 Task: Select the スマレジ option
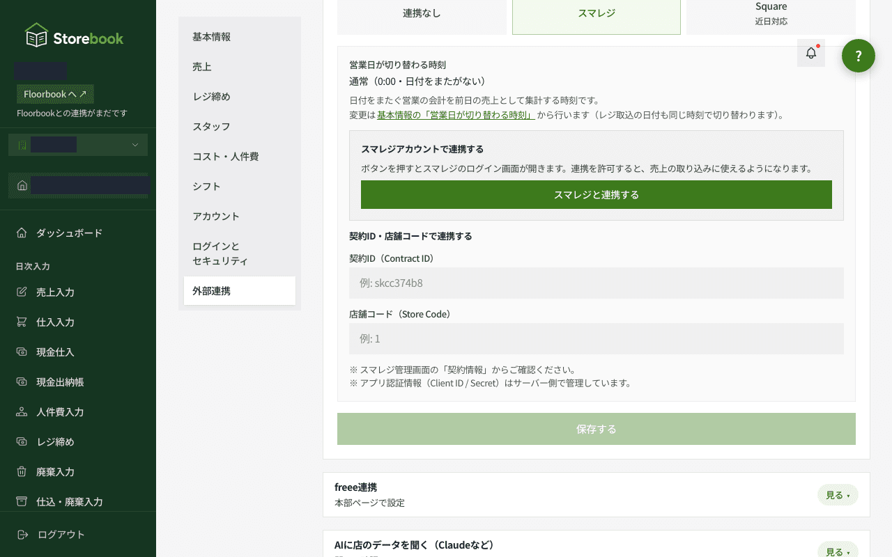point(597,14)
